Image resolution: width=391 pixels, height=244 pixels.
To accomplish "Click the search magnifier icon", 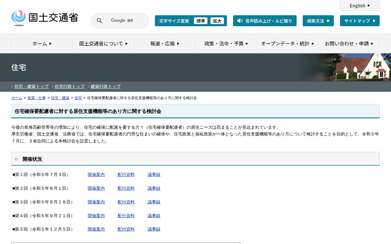I will [x=100, y=21].
